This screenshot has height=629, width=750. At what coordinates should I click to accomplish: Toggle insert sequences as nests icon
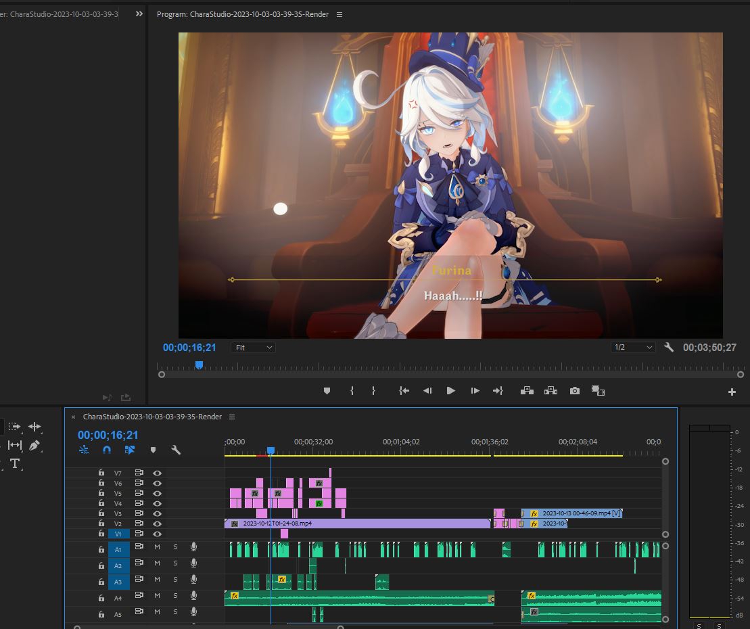[84, 450]
